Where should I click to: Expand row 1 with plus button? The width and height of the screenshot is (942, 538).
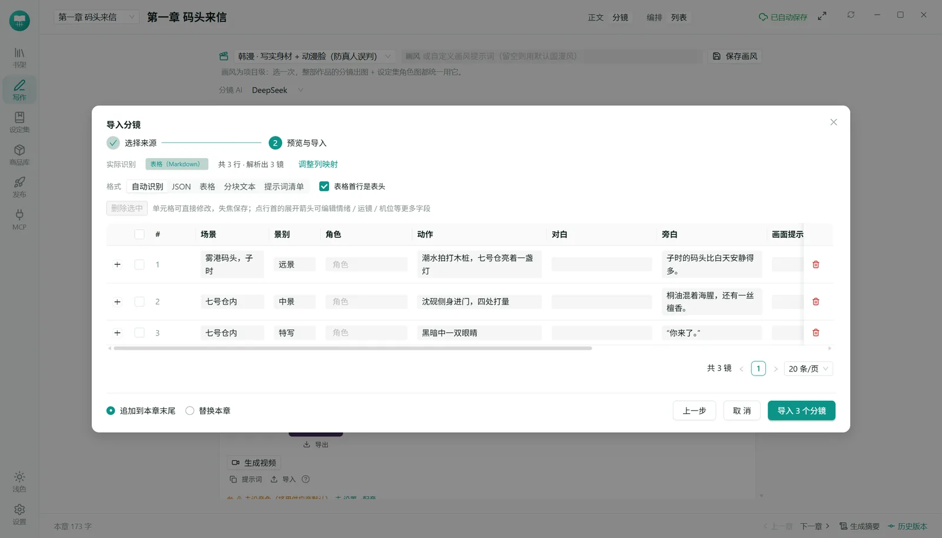[117, 264]
